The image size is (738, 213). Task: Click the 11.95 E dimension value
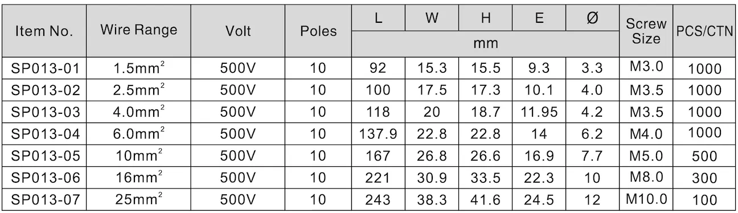pos(539,112)
